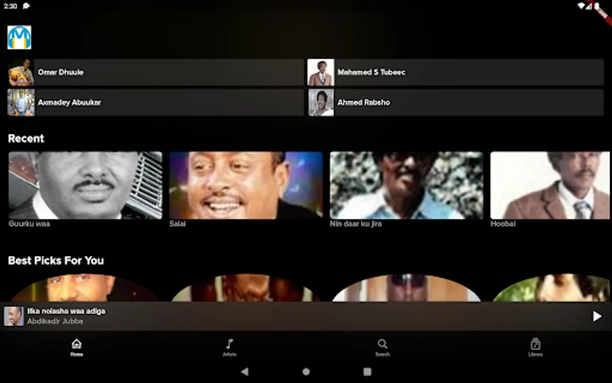Tap the Omar Dhuule avatar photo
Image resolution: width=612 pixels, height=383 pixels.
coord(21,72)
